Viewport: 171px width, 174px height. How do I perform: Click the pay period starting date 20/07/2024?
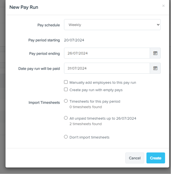74,40
